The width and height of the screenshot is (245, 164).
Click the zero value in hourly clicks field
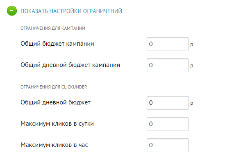pos(151,145)
